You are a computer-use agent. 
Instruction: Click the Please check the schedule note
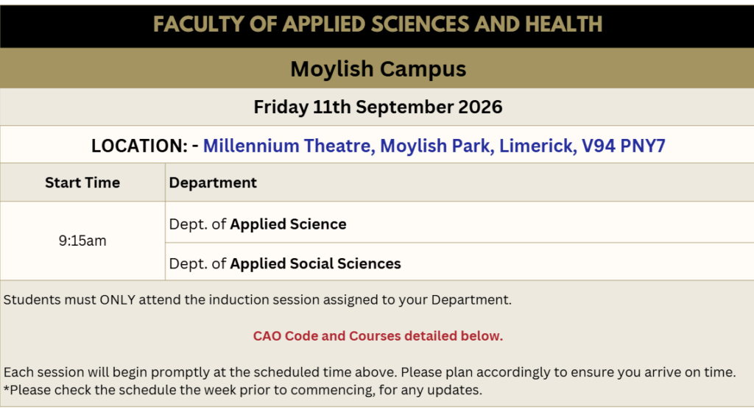[x=243, y=390]
